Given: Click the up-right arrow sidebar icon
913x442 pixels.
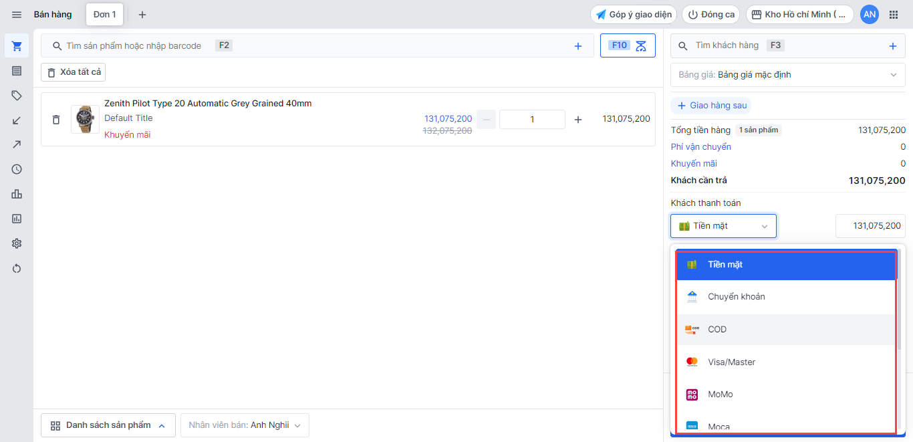Looking at the screenshot, I should (17, 144).
